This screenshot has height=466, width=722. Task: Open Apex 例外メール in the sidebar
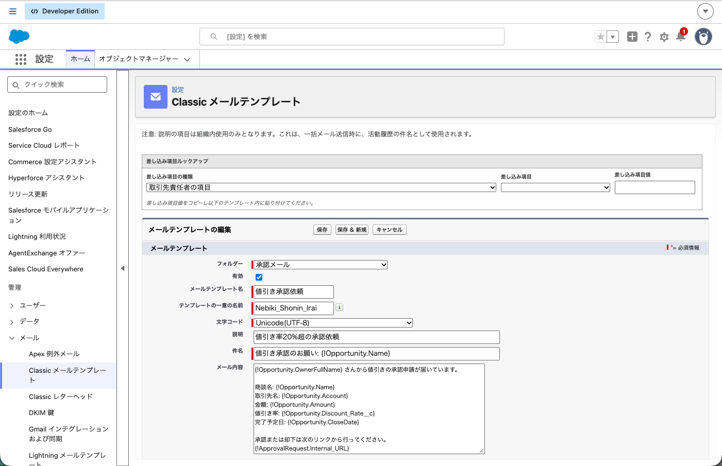pos(54,354)
